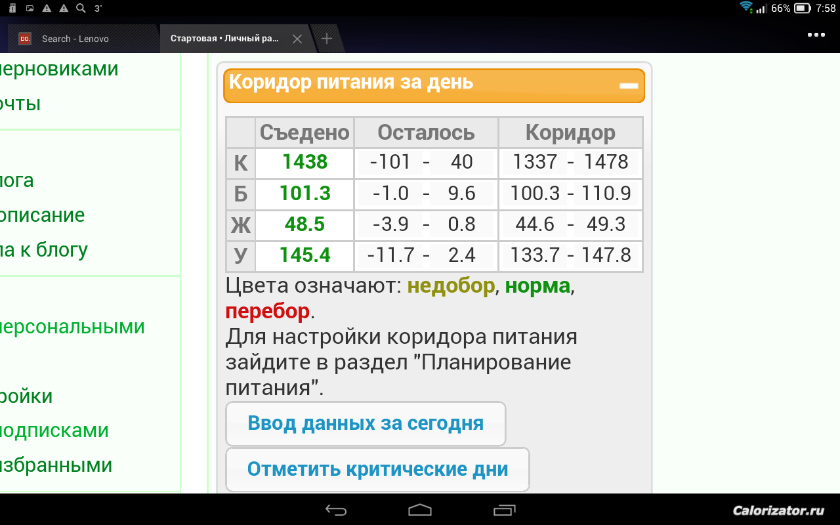Select the Коридор column header
This screenshot has height=525, width=840.
(570, 133)
